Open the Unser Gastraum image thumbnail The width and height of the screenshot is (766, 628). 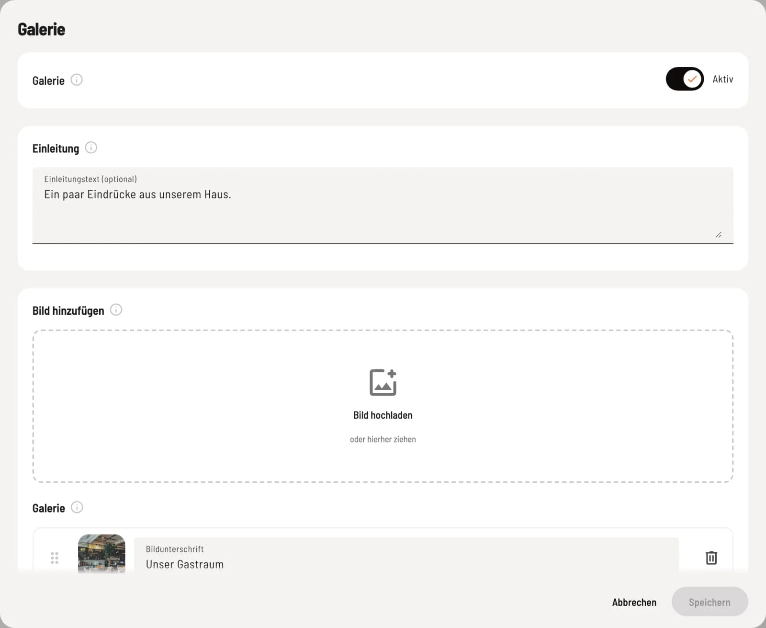pos(101,554)
